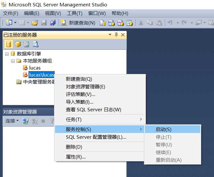Image resolution: width=214 pixels, height=177 pixels.
Task: Select the 本地服务器组 folder
Action: (37, 61)
